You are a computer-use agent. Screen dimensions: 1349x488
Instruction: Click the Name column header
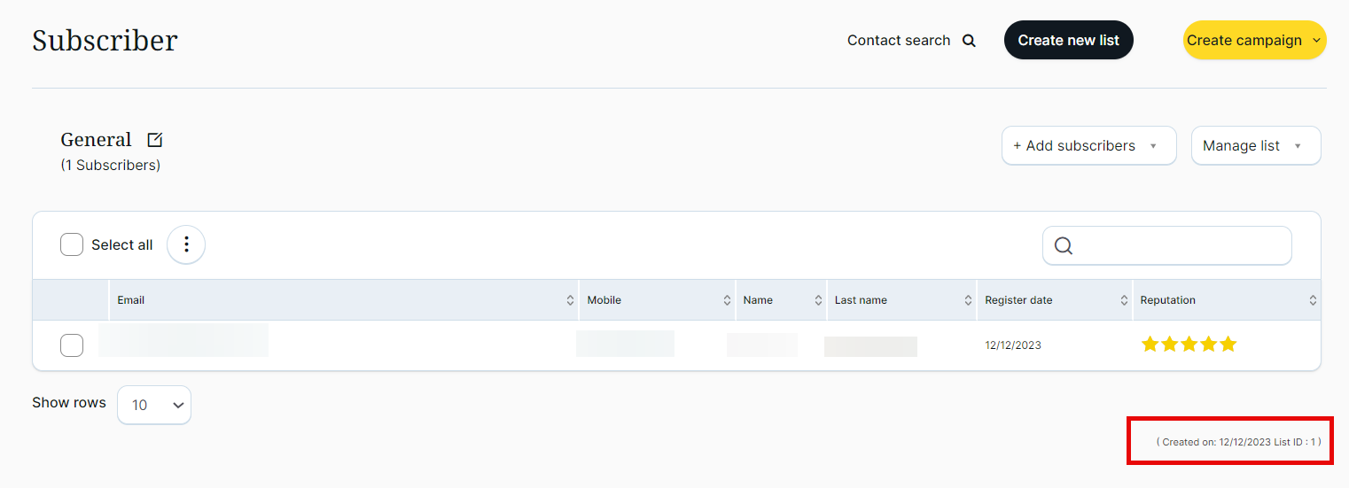758,300
